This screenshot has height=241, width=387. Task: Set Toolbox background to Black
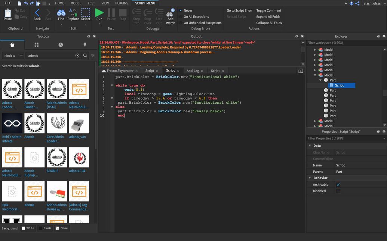point(45,228)
